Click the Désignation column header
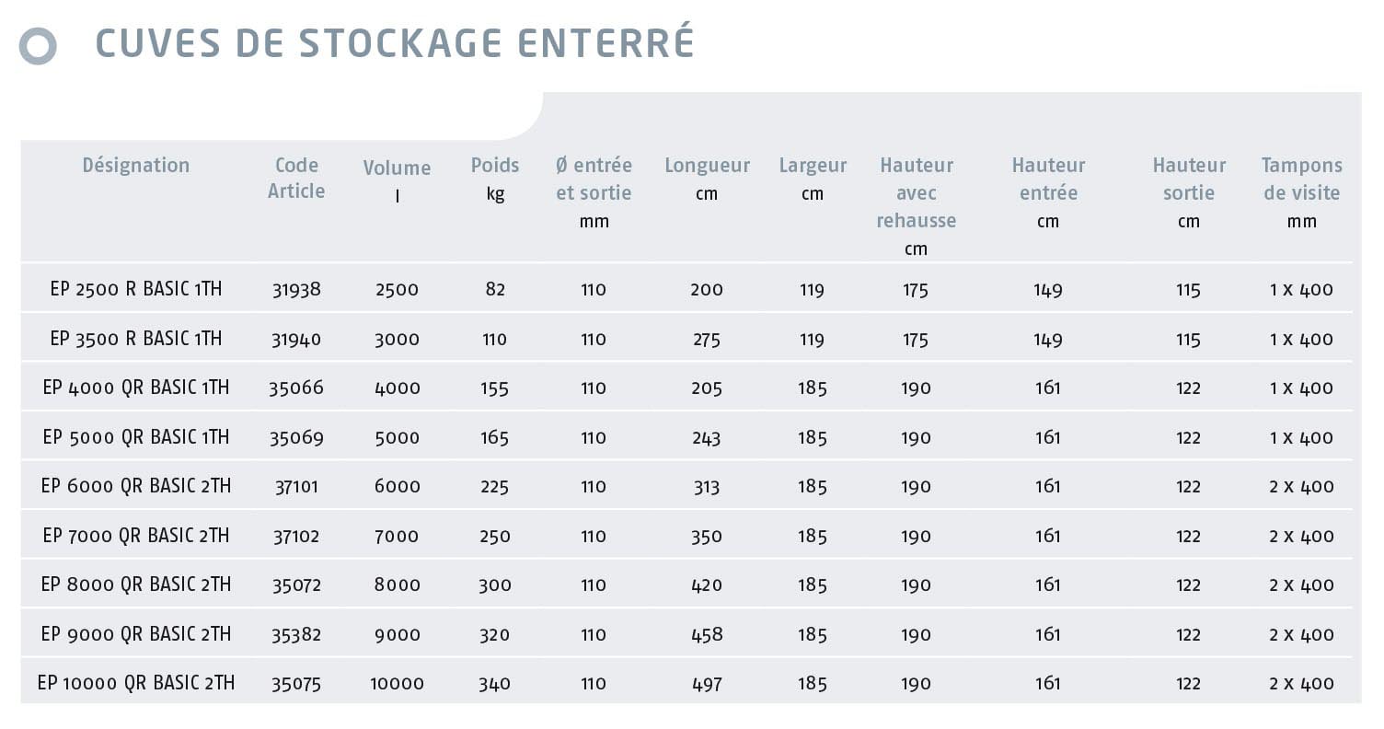 click(x=136, y=166)
